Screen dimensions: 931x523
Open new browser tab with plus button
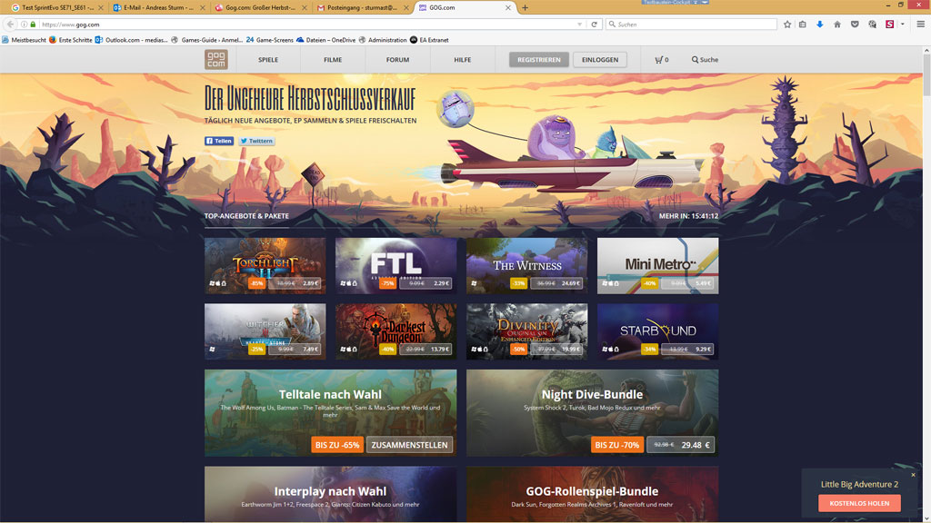(x=525, y=7)
